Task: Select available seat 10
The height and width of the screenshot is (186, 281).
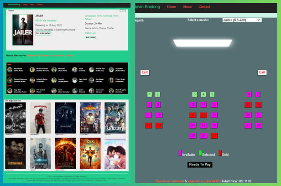Action: [193, 104]
